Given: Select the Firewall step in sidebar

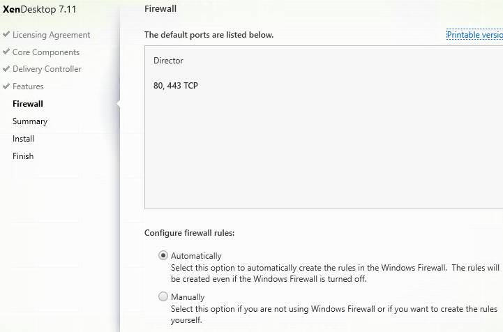Looking at the screenshot, I should (28, 104).
